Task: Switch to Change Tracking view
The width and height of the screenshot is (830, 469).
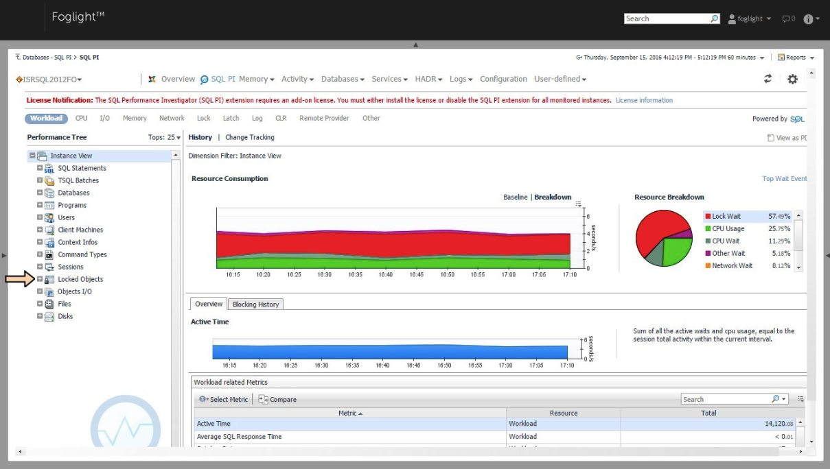Action: (250, 137)
